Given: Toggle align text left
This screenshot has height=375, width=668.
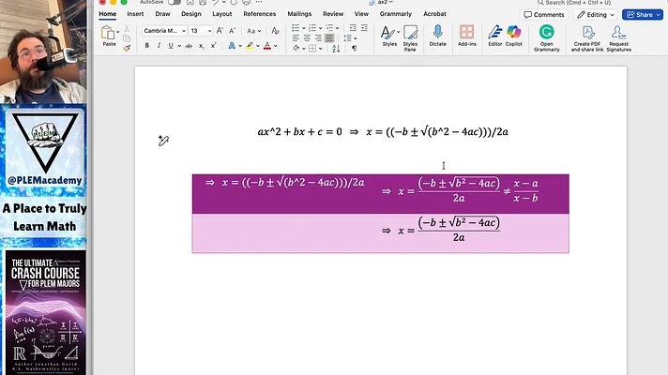Looking at the screenshot, I should [x=296, y=38].
